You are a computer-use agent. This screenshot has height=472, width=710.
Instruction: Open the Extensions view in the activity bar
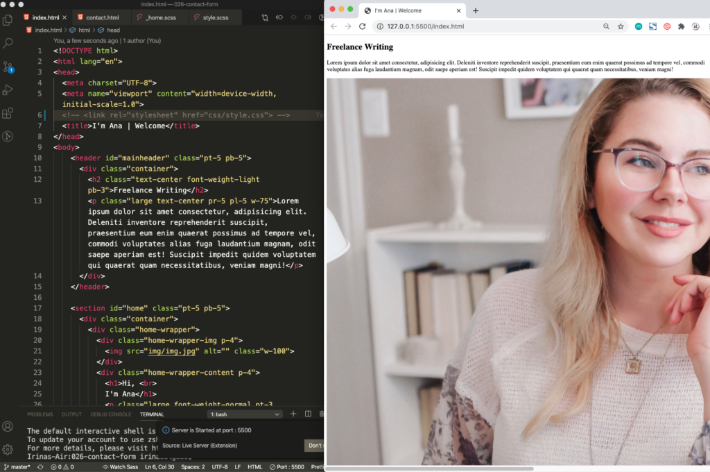(8, 113)
